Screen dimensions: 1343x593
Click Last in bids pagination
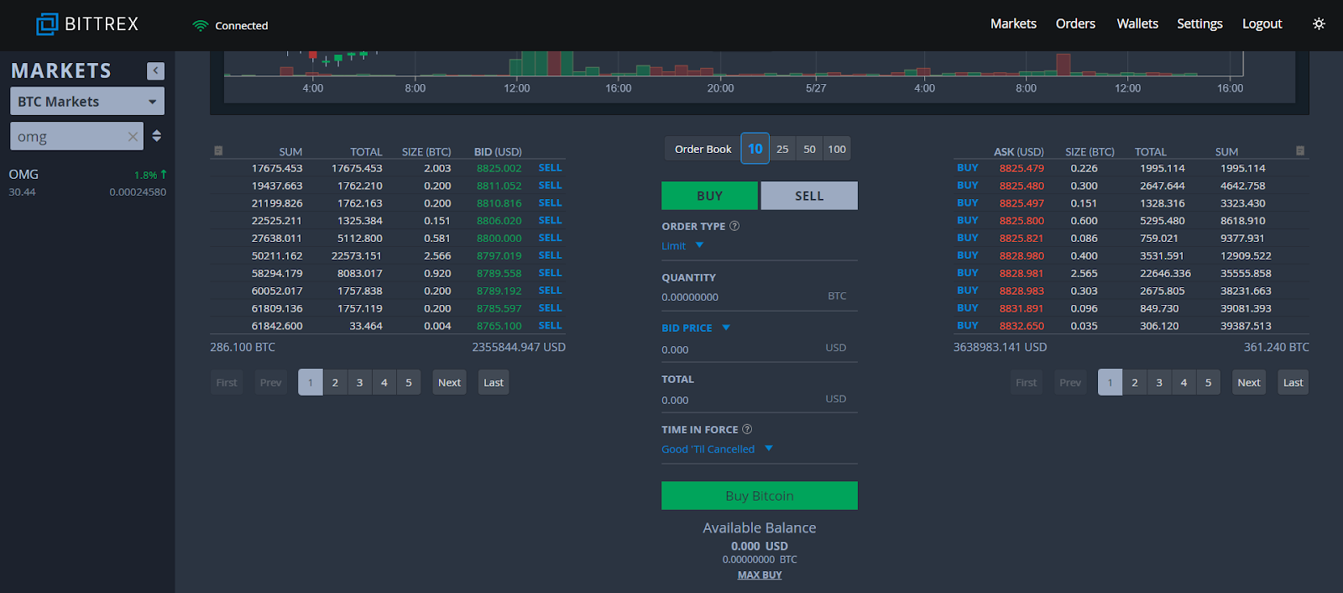(x=494, y=382)
